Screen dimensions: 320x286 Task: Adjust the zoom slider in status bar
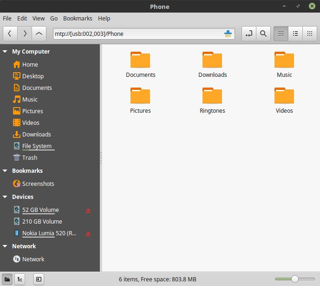[x=294, y=279]
